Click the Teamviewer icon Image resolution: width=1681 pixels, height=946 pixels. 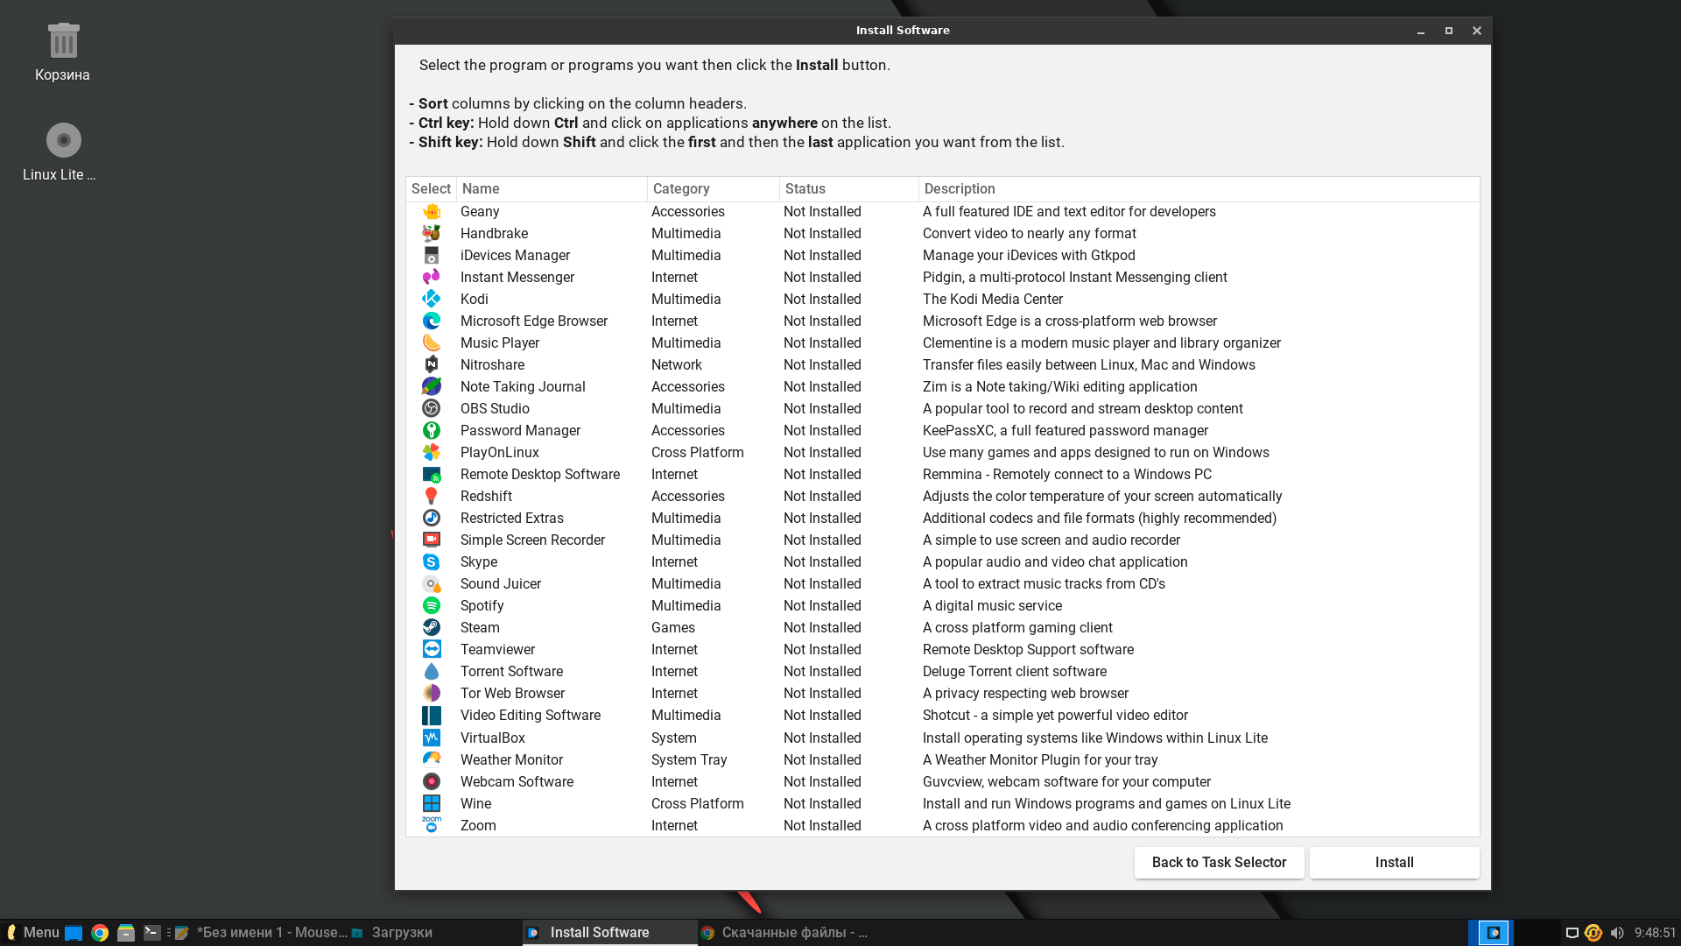click(431, 649)
